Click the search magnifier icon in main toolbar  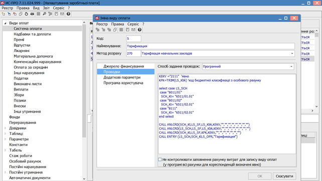(44, 14)
